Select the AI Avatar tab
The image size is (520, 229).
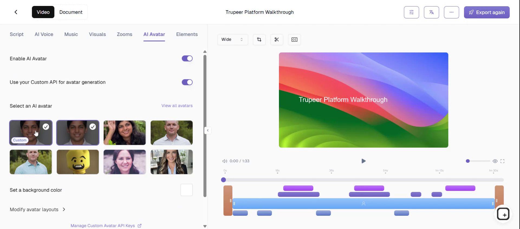coord(154,34)
